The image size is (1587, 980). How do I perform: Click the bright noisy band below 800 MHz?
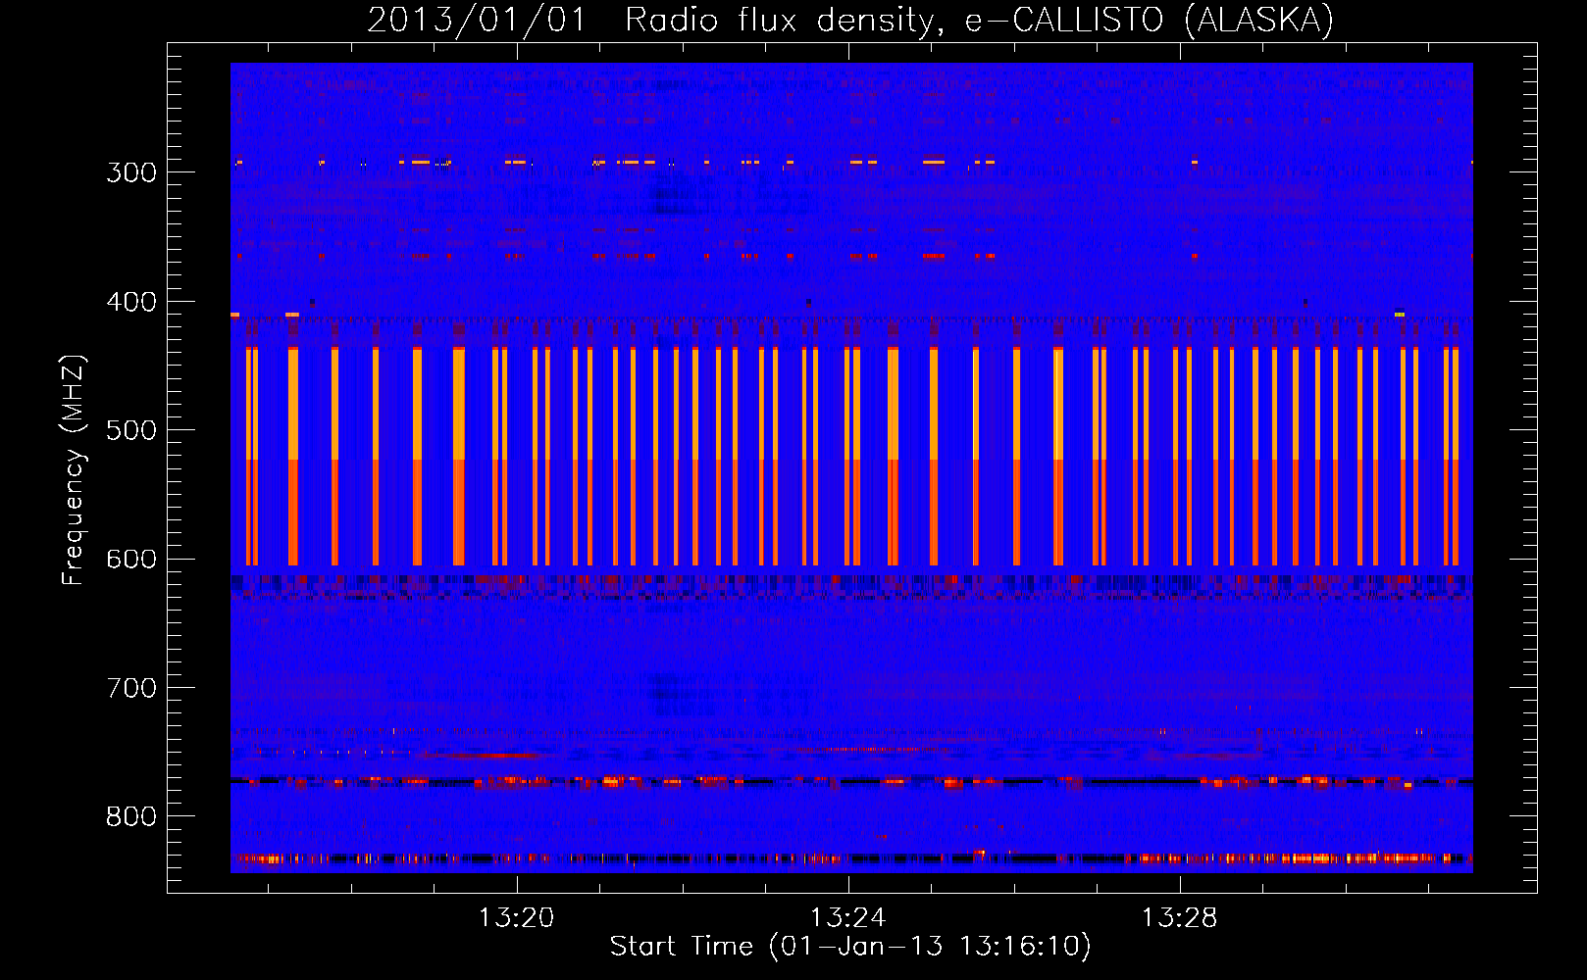point(851,858)
